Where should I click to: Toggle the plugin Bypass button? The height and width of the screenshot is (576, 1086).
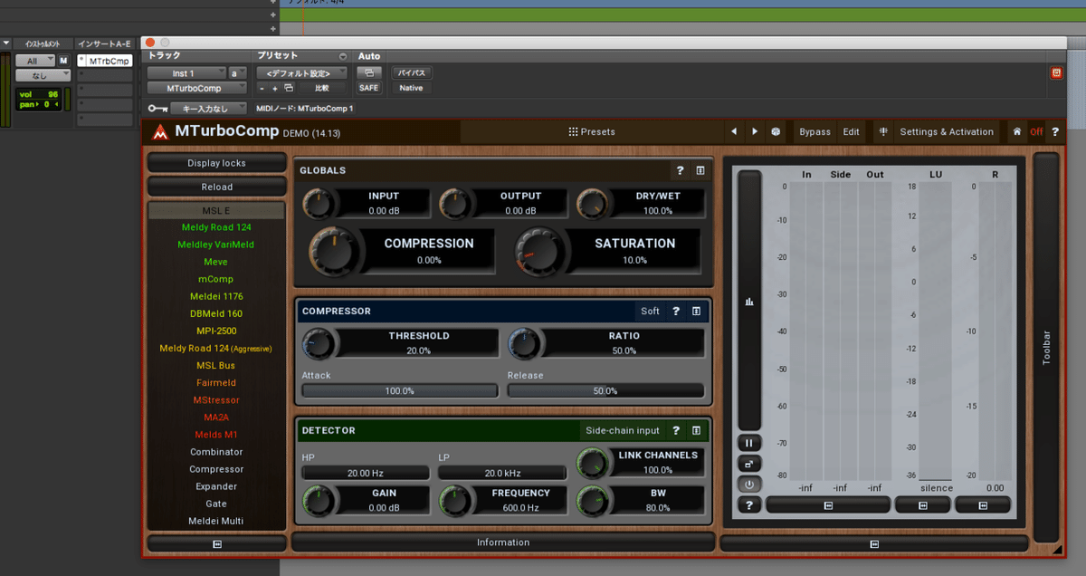[x=814, y=132]
